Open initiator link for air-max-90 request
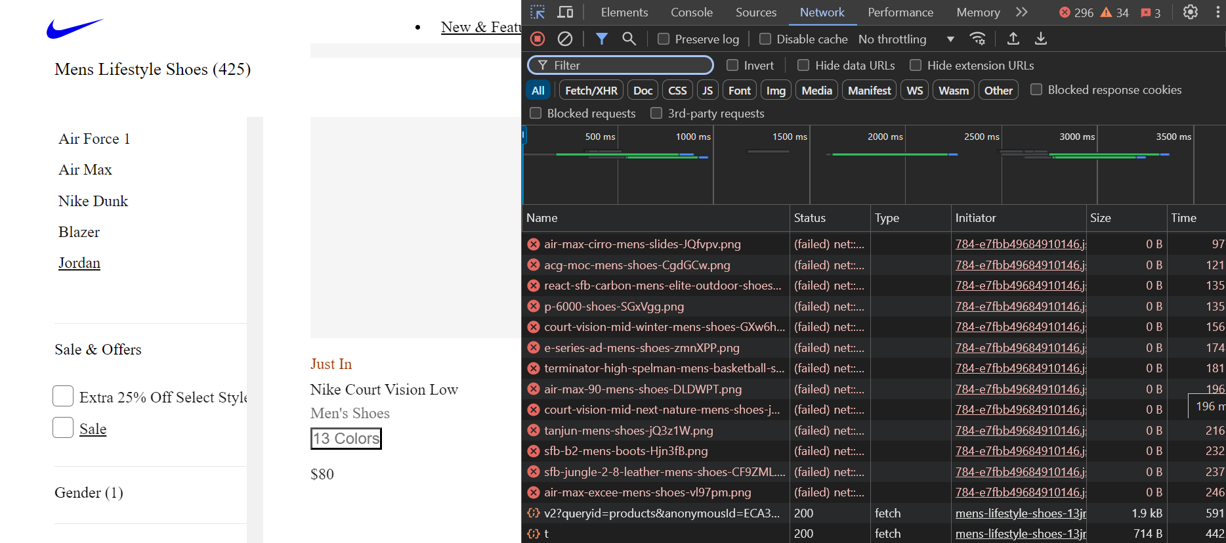This screenshot has height=543, width=1226. (1021, 389)
